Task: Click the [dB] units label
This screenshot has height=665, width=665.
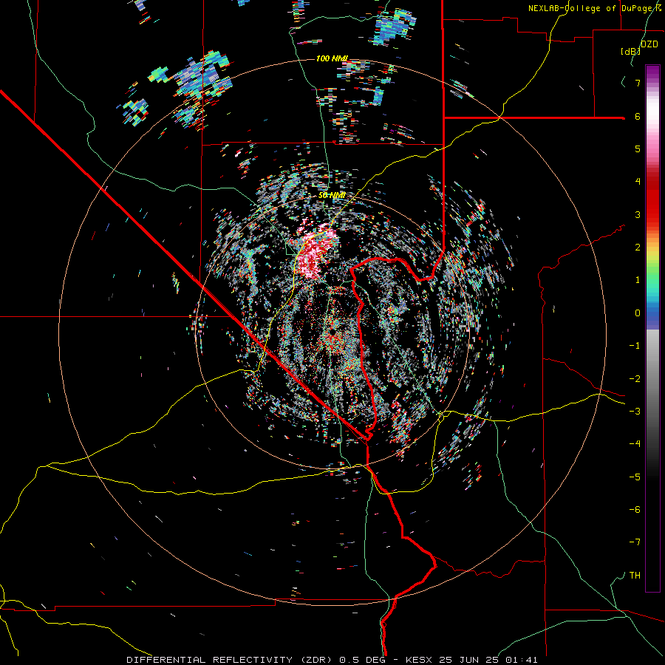Action: pos(631,51)
